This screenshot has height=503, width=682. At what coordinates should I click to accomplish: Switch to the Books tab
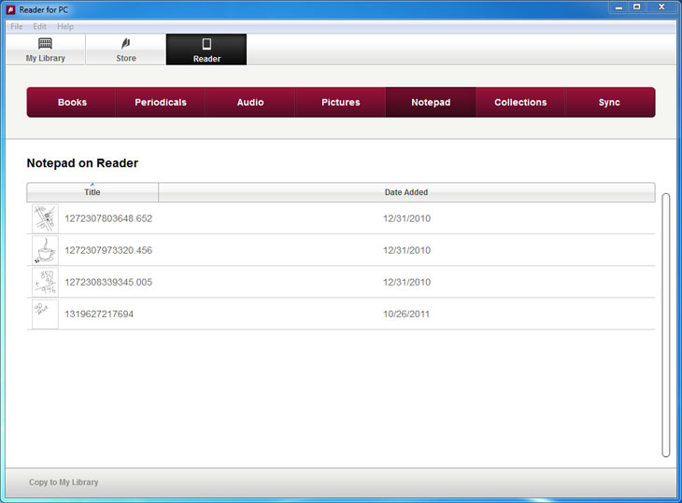click(72, 103)
